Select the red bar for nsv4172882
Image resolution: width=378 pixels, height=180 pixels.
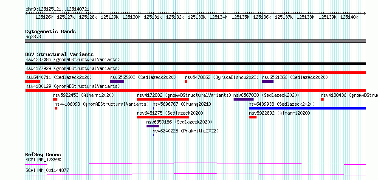[163, 99]
